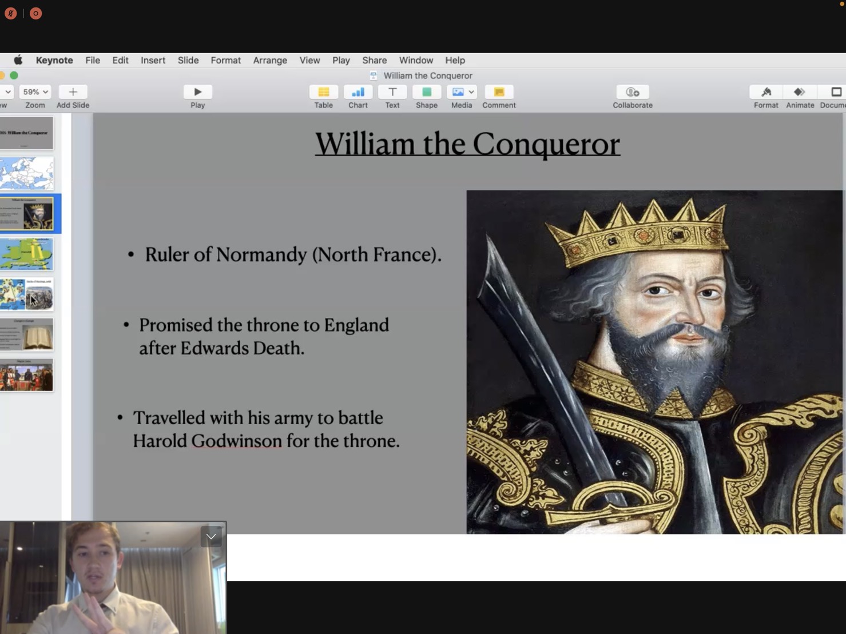This screenshot has height=634, width=846.
Task: Open the Arrange menu
Action: [x=270, y=60]
